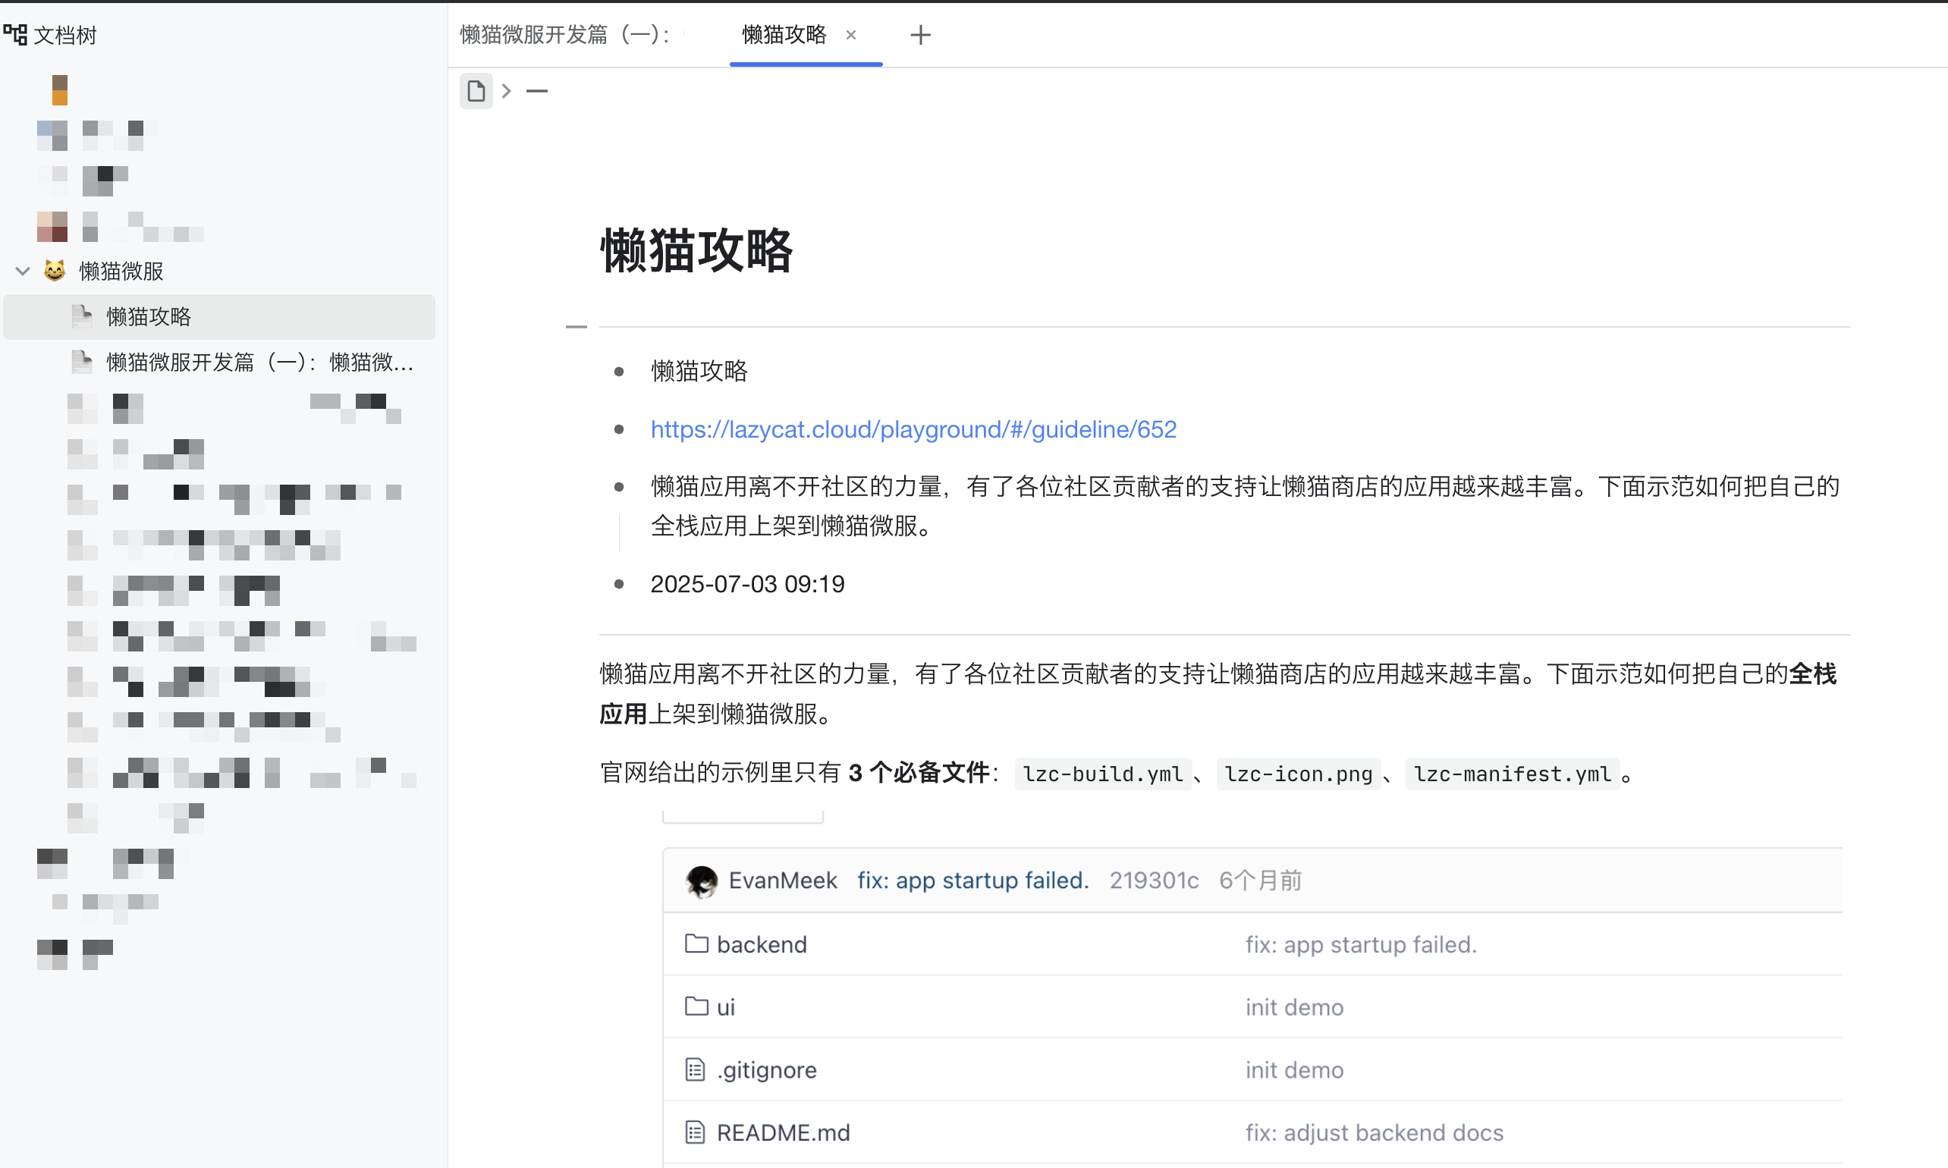Collapse the heading block using the dash marker

[x=577, y=326]
